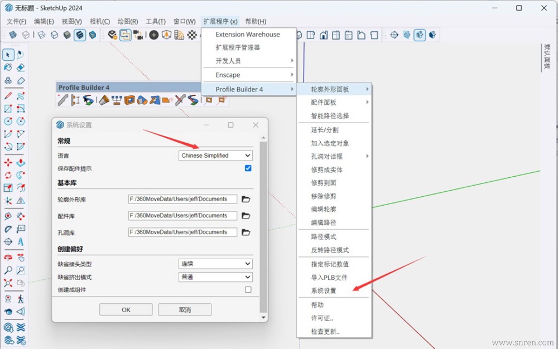Select the Tape Measure tool
This screenshot has height=349, width=558.
[x=8, y=216]
